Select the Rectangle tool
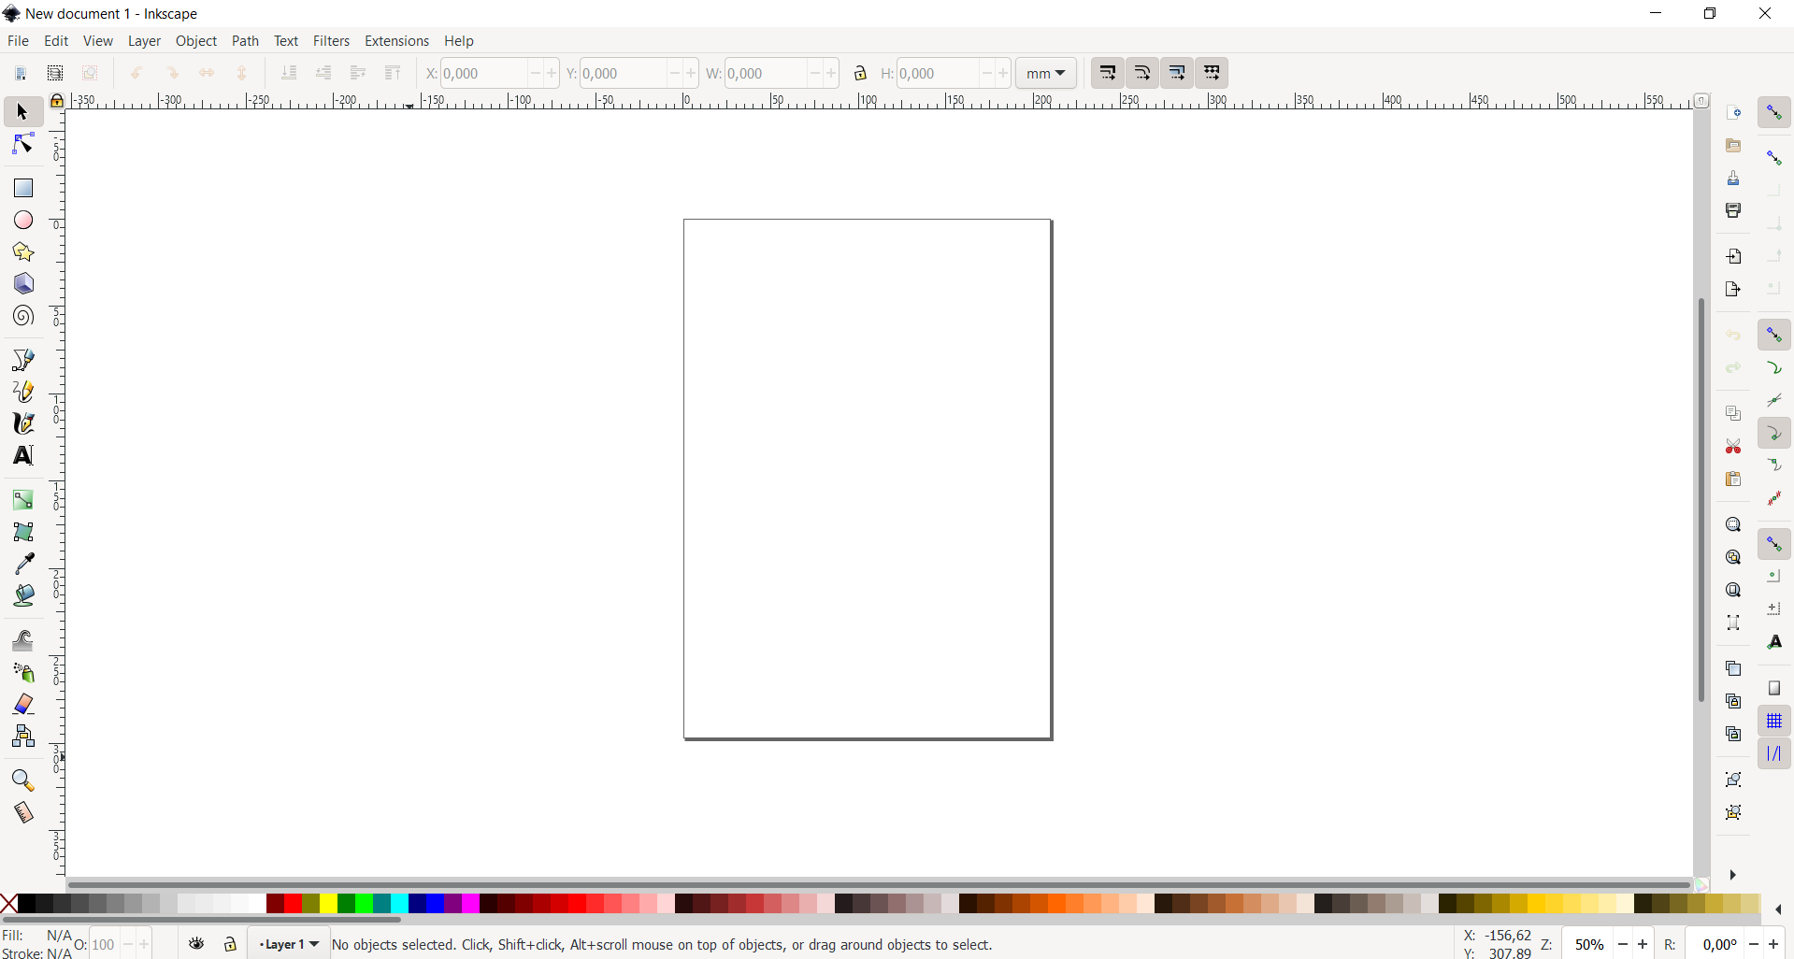Image resolution: width=1794 pixels, height=959 pixels. (x=23, y=188)
